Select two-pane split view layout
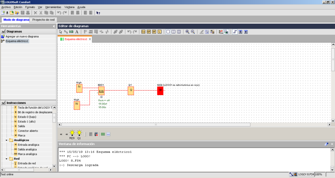The height and width of the screenshot is (178, 335). pyautogui.click(x=173, y=32)
